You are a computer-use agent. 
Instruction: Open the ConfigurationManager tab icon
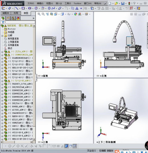point(13,18)
